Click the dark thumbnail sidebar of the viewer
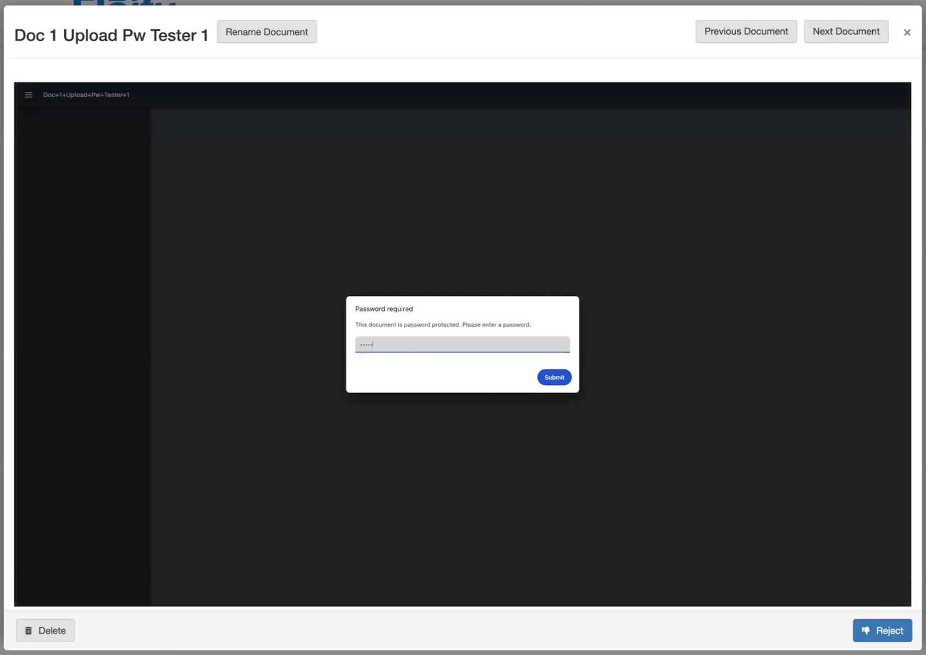926x655 pixels. point(82,347)
